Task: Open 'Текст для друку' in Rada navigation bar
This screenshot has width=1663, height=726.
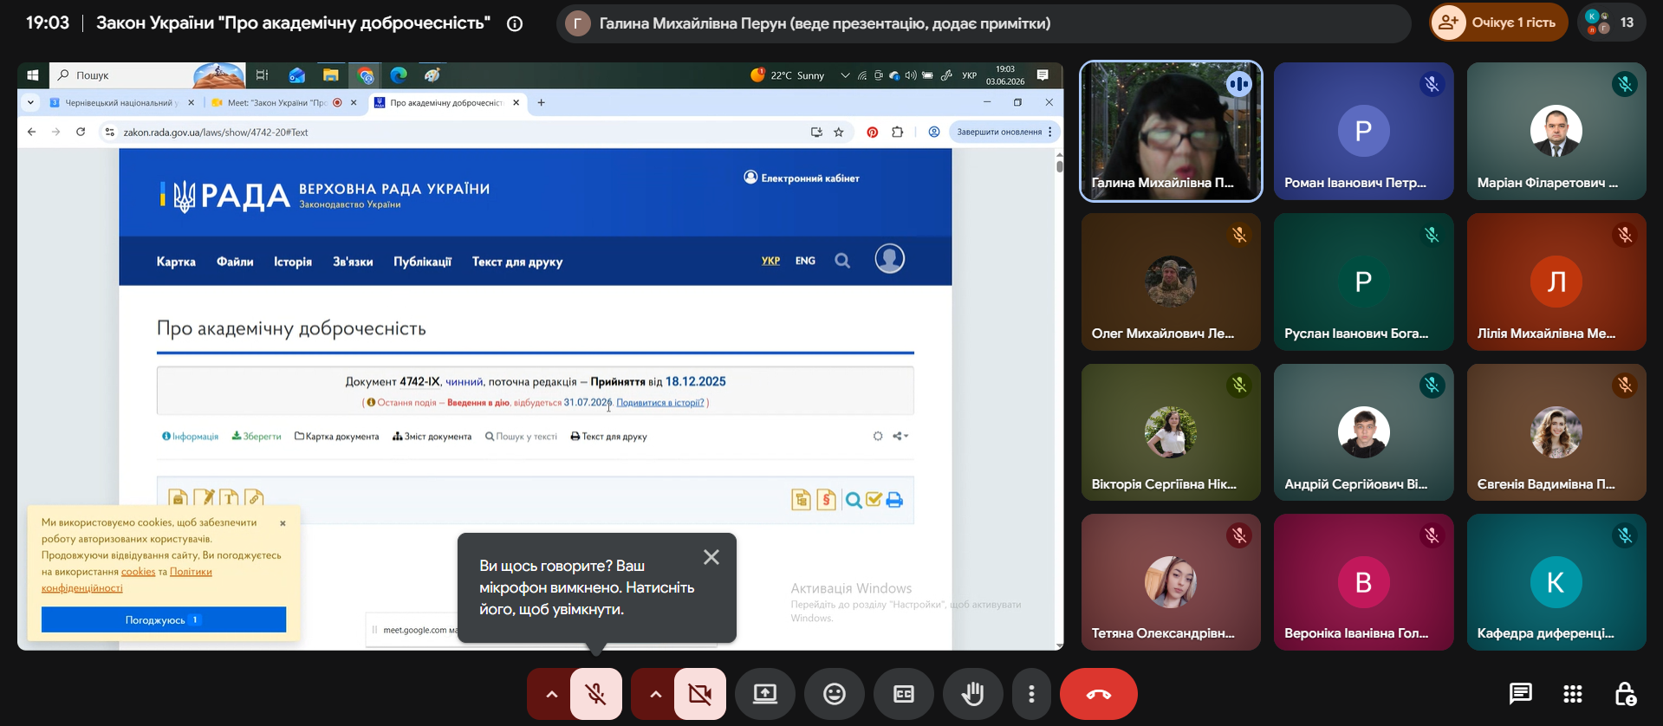Action: tap(517, 262)
